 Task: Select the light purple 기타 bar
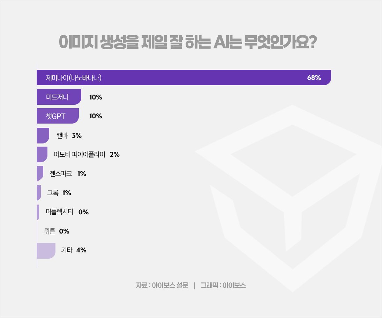pyautogui.click(x=46, y=250)
